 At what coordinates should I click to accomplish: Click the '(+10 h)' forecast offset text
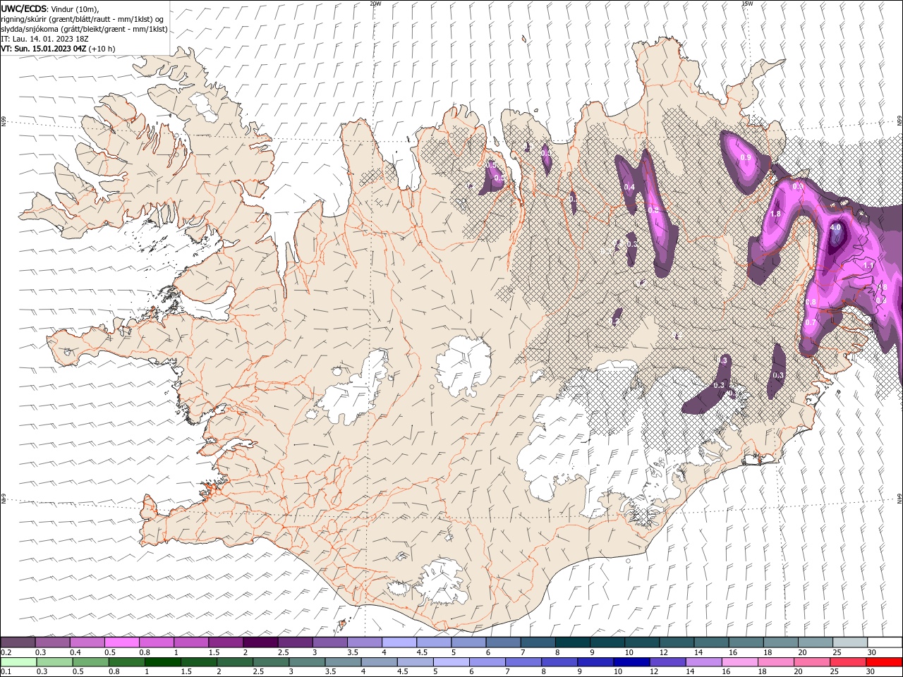[x=102, y=49]
